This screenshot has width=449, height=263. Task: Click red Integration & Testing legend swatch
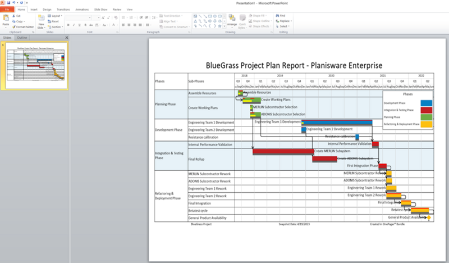427,110
